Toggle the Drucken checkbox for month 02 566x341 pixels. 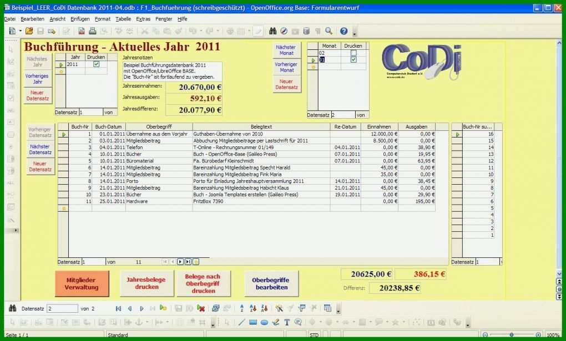tap(354, 53)
